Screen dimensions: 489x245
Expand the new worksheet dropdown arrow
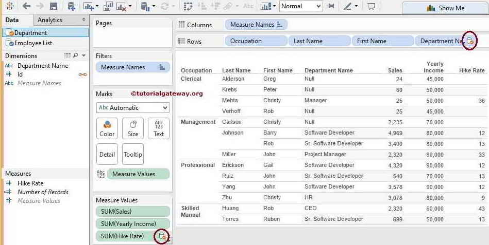97,6
